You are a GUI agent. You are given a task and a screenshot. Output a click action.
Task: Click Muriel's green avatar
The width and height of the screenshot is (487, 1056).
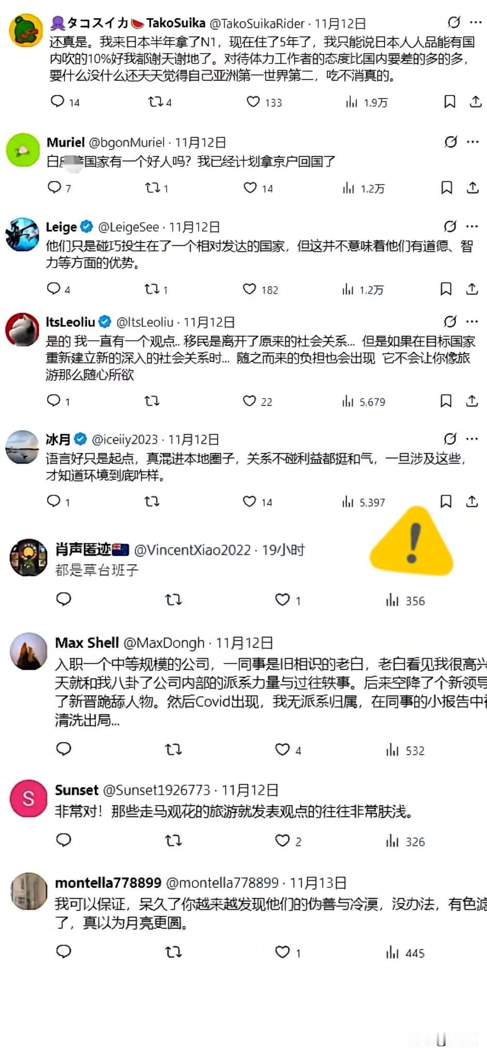23,150
